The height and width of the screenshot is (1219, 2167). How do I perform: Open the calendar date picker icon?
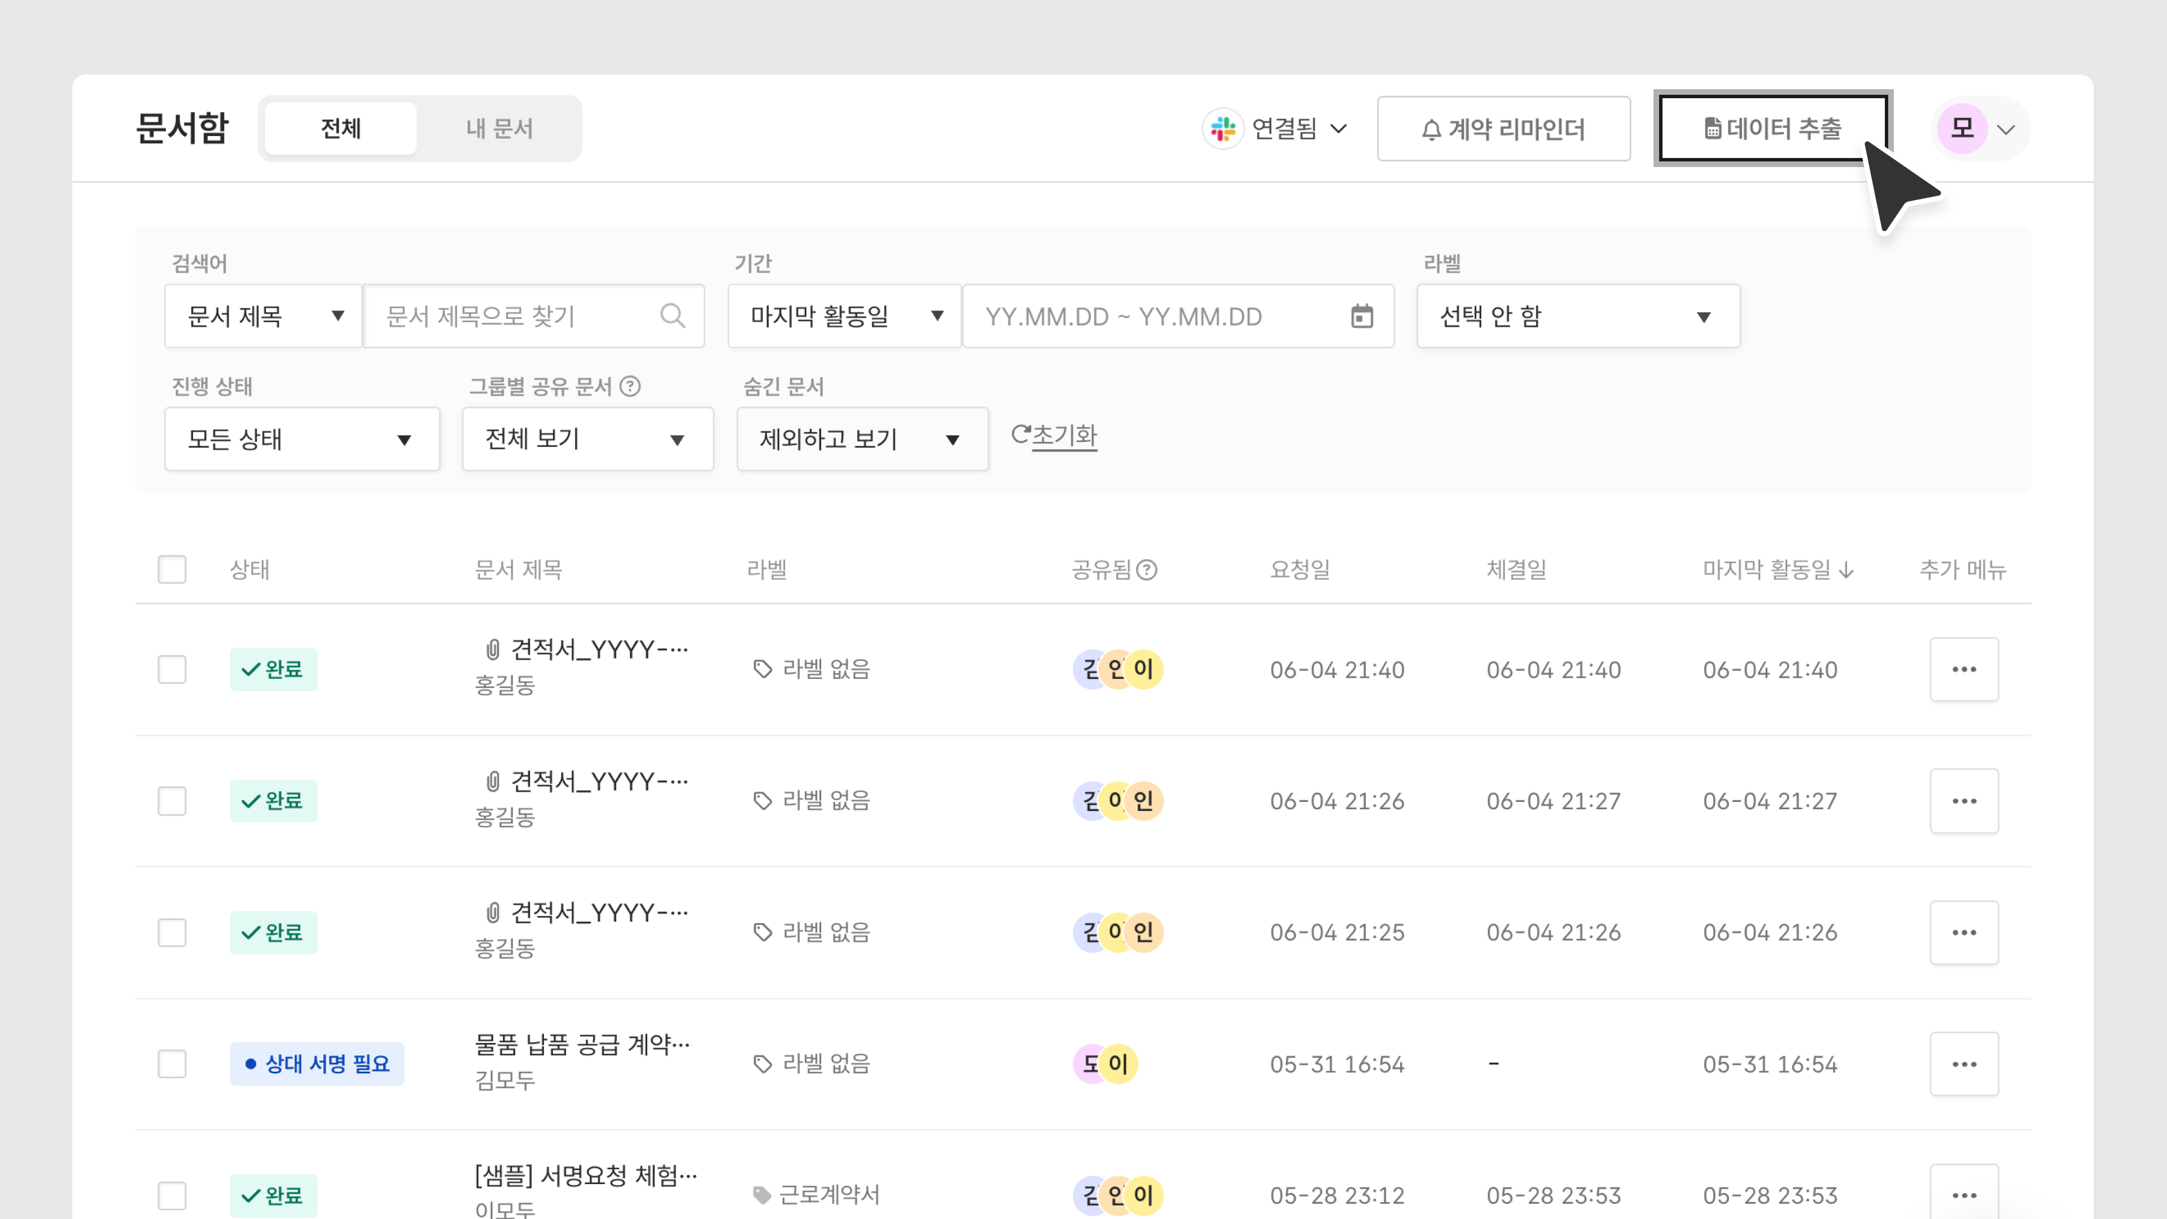(x=1361, y=316)
